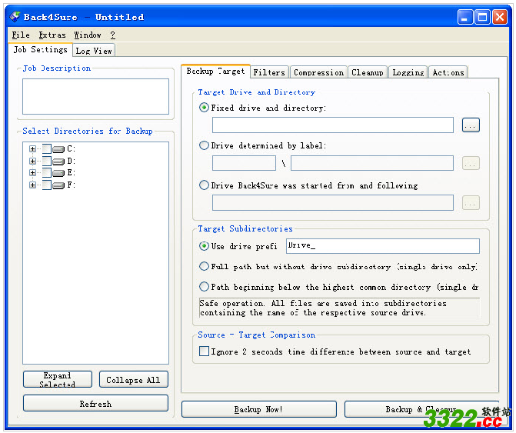This screenshot has width=516, height=433.
Task: Expand the D: drive tree node
Action: click(x=32, y=162)
